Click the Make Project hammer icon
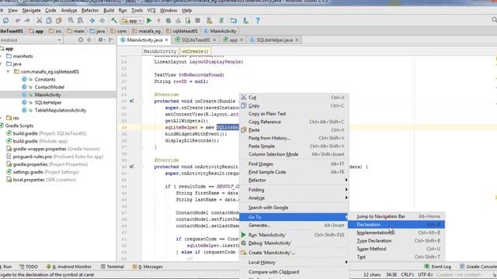This screenshot has height=279, width=497. [x=114, y=21]
